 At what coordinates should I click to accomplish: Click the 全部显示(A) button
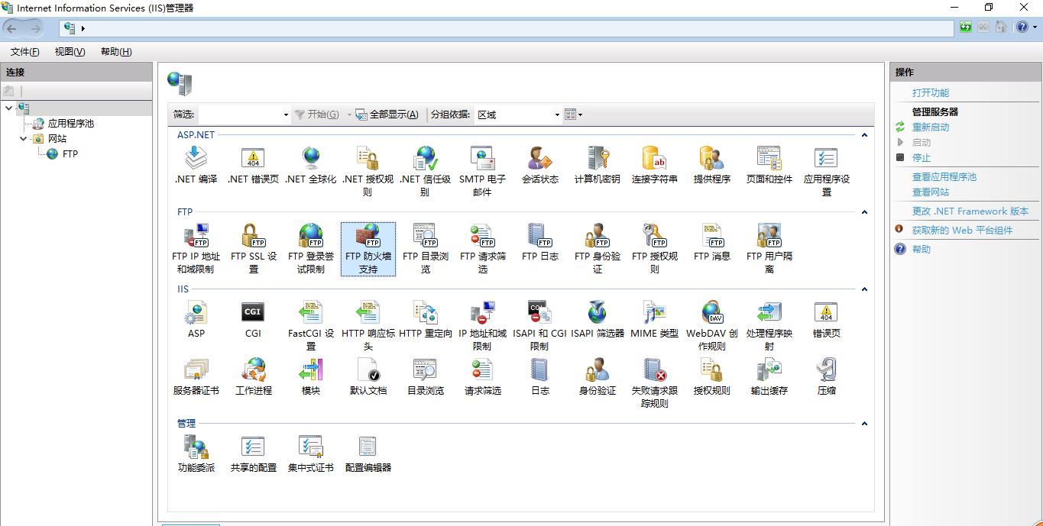point(387,115)
